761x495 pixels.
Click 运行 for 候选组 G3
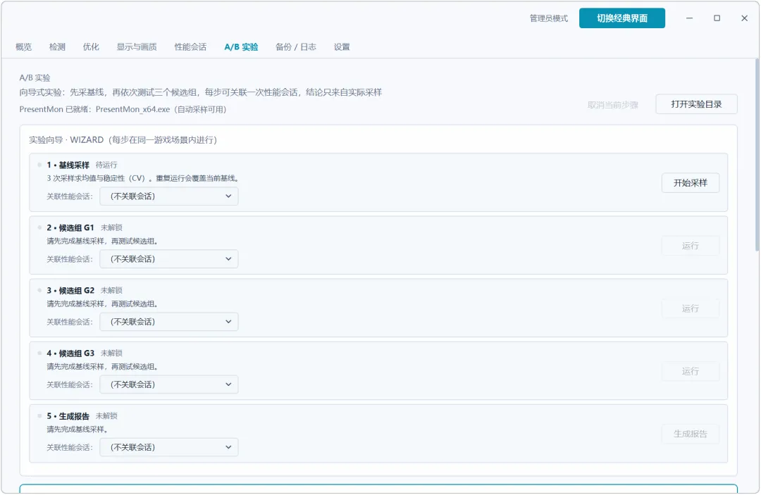click(690, 371)
